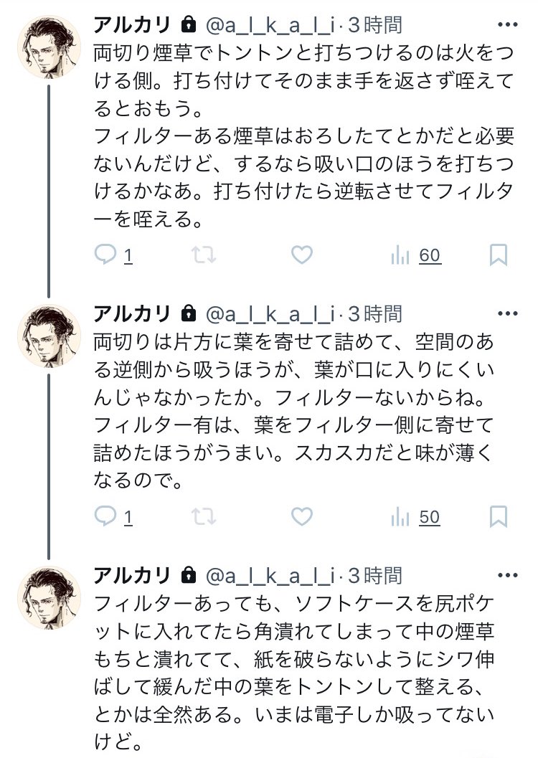Click アルカリ display name on second tweet
The image size is (538, 758).
point(133,313)
